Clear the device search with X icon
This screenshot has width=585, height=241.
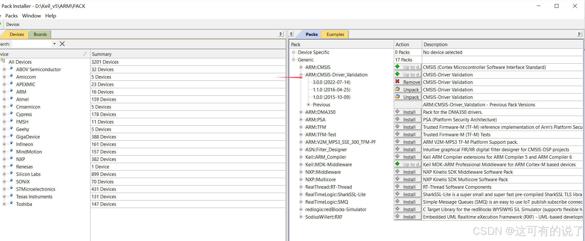click(62, 44)
